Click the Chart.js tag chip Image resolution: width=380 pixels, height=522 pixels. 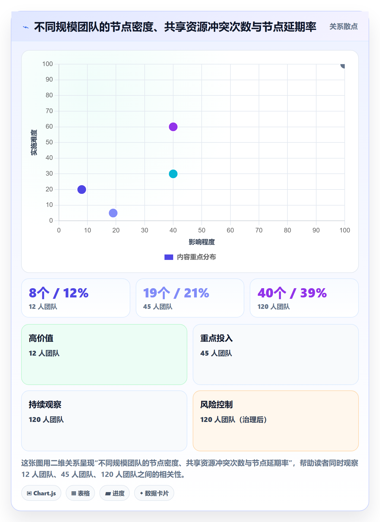[x=41, y=493]
